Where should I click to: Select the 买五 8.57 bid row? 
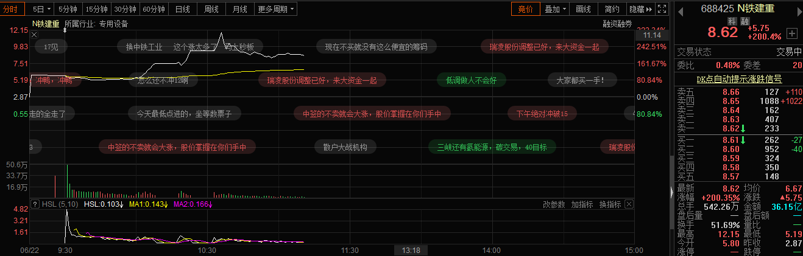click(x=738, y=176)
